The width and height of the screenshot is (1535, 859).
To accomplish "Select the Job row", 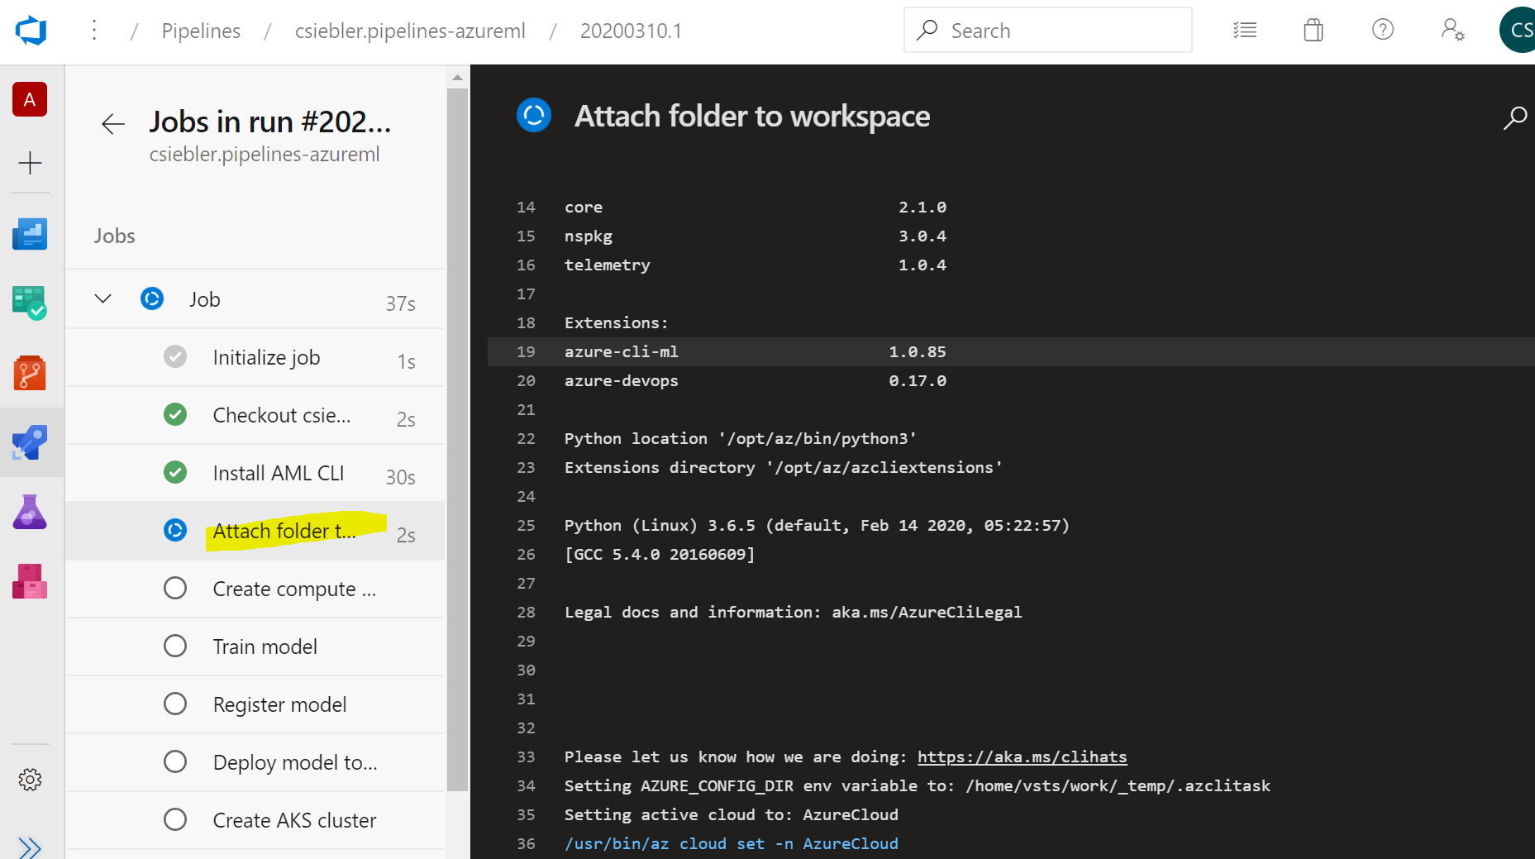I will (x=255, y=299).
